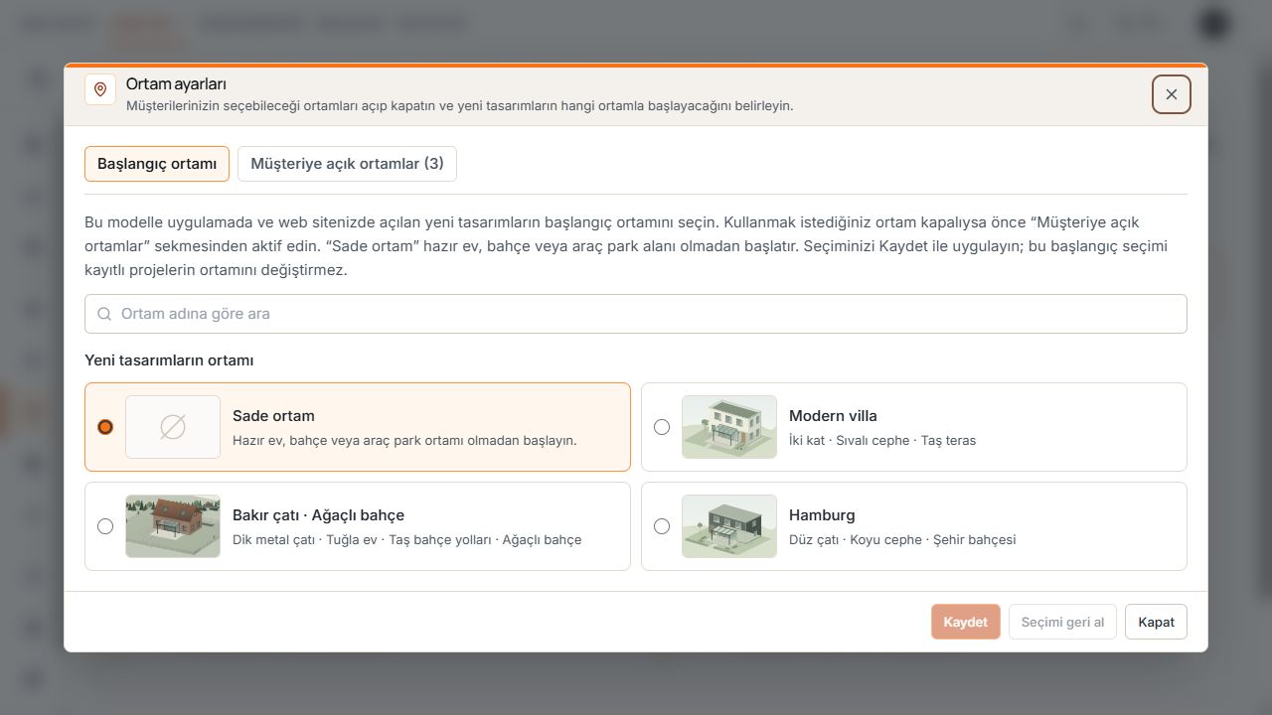1272x715 pixels.
Task: Click the 'Ortam ayarları' dialog title
Action: [x=176, y=84]
